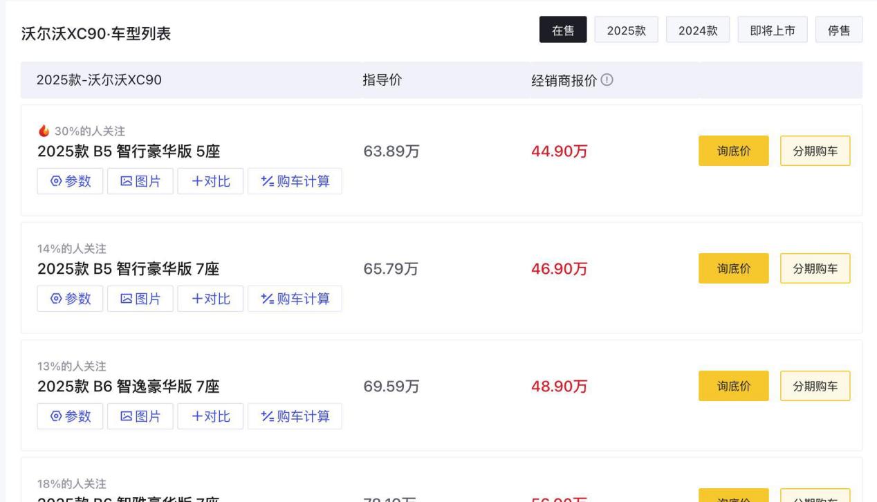
Task: Switch to the 2025款 tab
Action: (x=626, y=30)
